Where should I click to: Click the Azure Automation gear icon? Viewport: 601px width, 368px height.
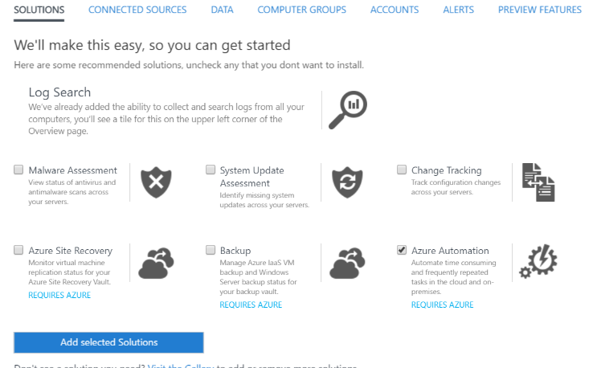538,261
